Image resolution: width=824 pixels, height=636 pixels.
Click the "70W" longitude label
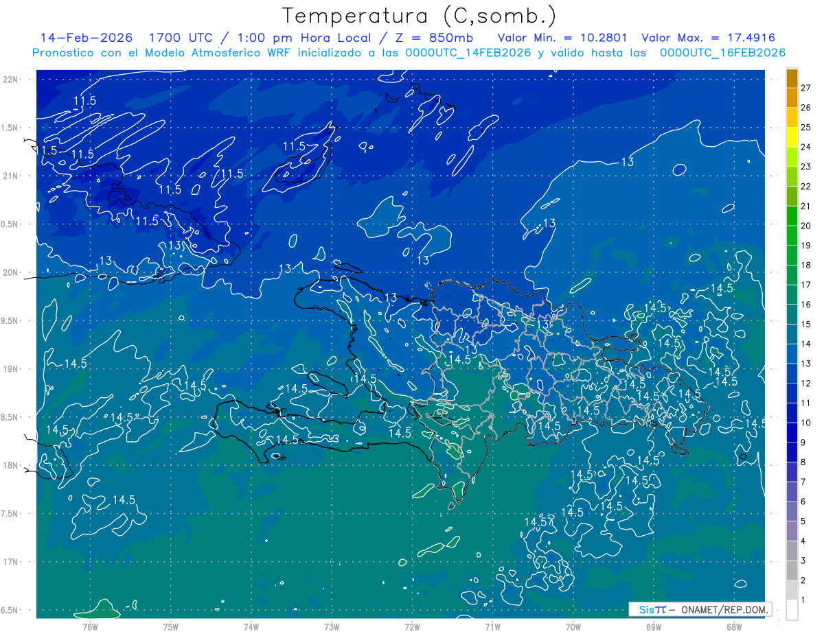point(573,626)
